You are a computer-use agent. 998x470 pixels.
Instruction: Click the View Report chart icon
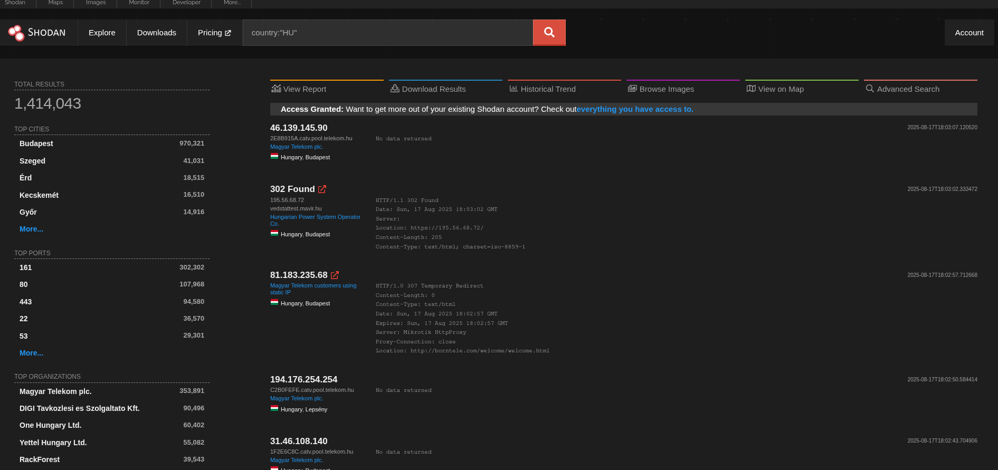[276, 89]
